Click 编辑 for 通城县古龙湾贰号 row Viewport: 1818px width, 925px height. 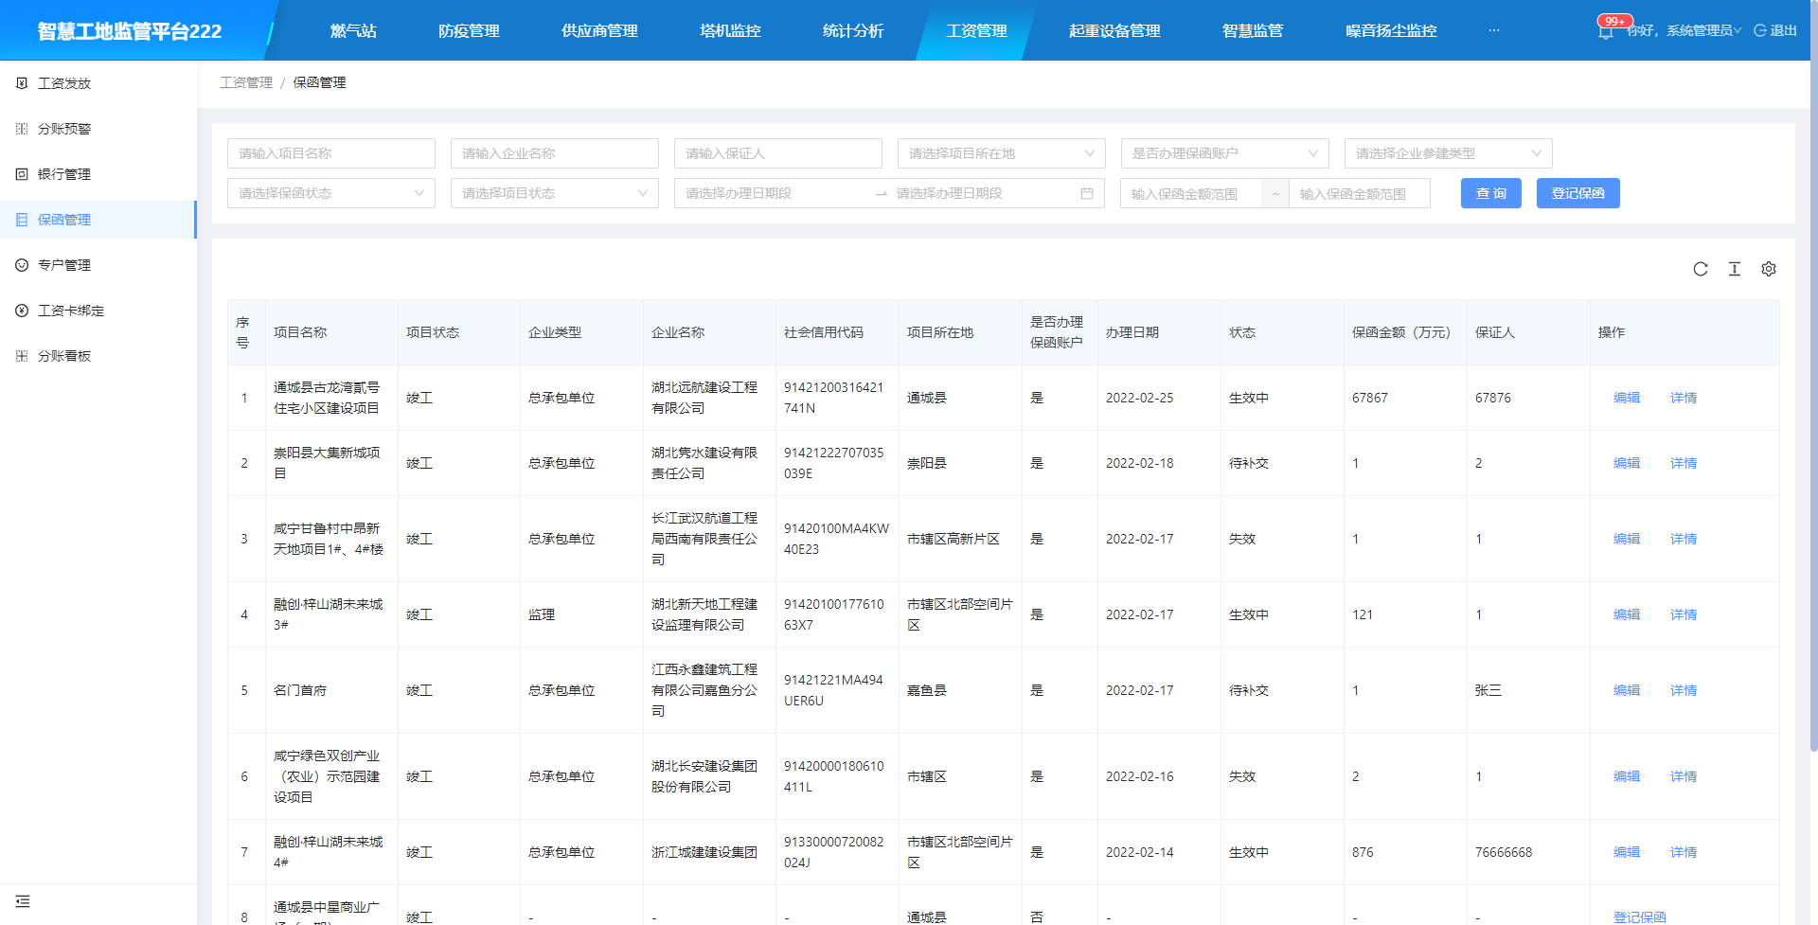click(x=1627, y=398)
